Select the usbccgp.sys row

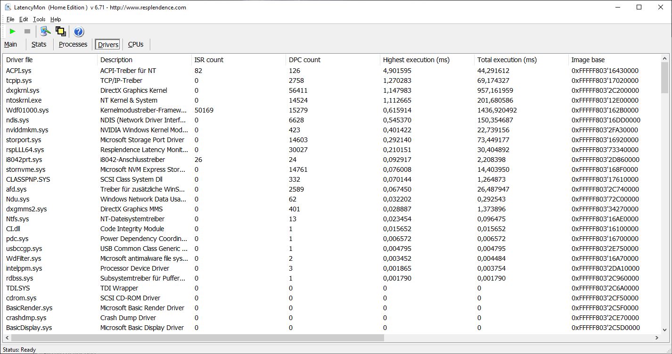332,249
